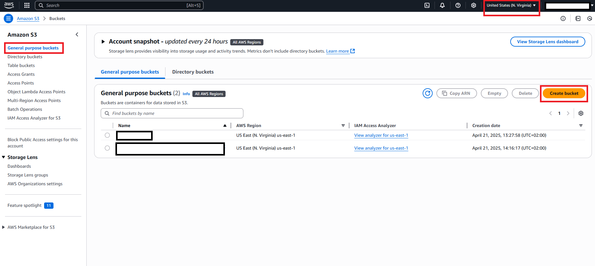
Task: Select the bucket created at 14:16:17
Action: click(107, 148)
